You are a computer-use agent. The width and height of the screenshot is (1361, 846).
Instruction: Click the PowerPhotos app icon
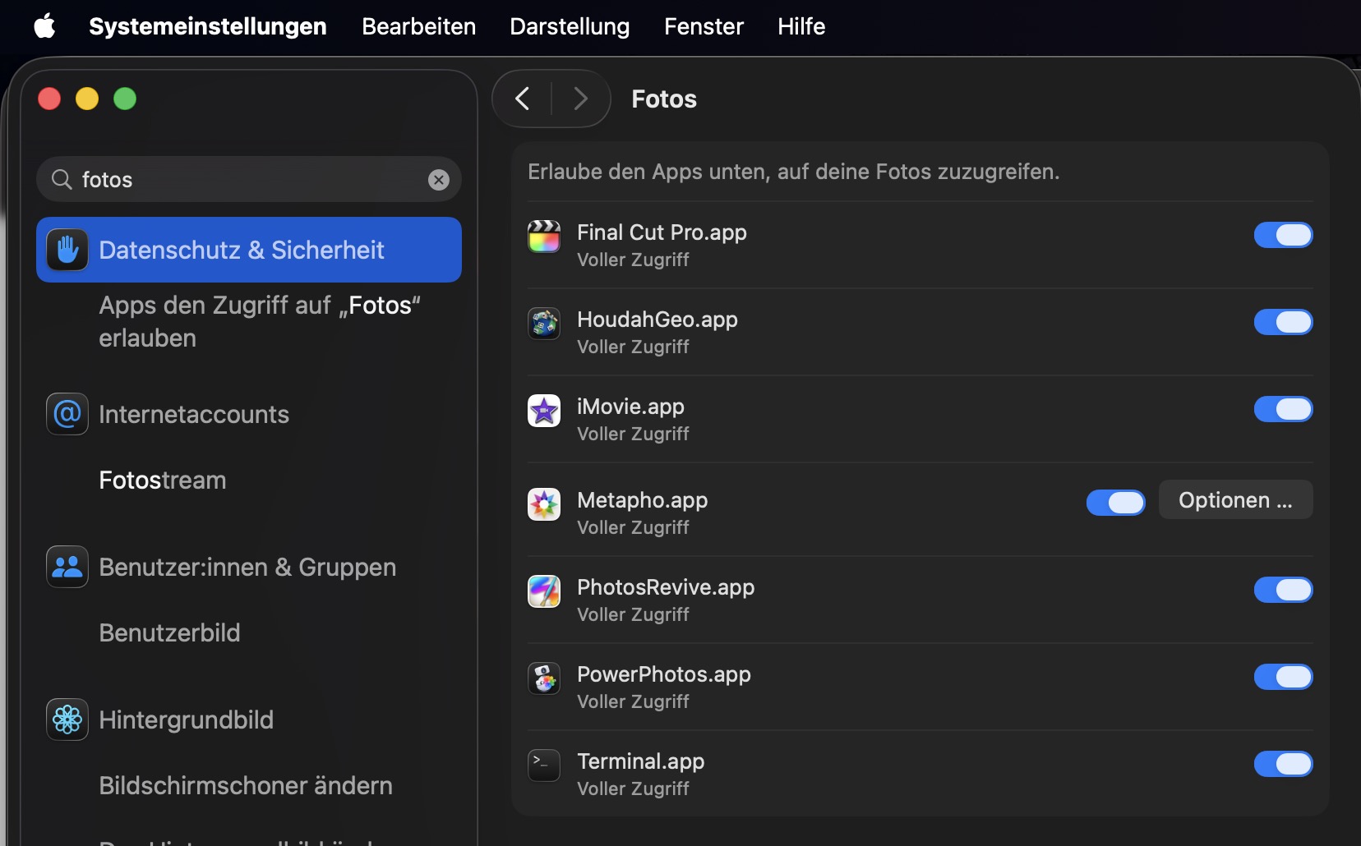(x=543, y=678)
